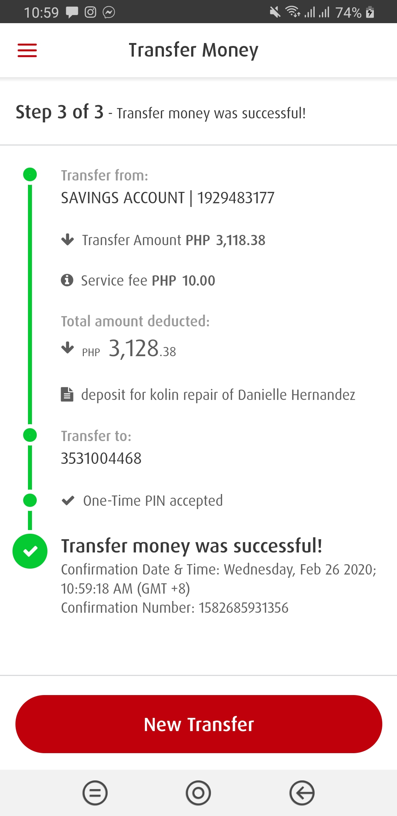Viewport: 397px width, 816px height.
Task: Tap the green success checkmark circle
Action: pyautogui.click(x=30, y=551)
